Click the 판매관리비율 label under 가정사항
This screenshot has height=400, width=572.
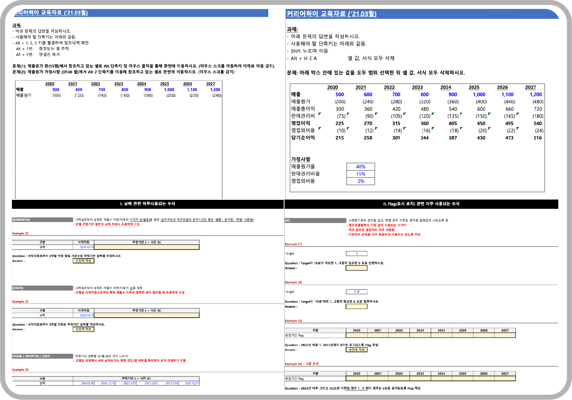click(305, 174)
